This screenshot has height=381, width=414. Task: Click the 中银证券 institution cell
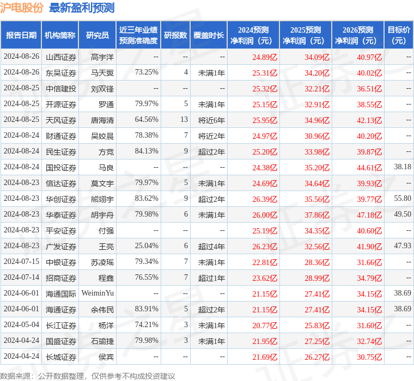point(61,262)
